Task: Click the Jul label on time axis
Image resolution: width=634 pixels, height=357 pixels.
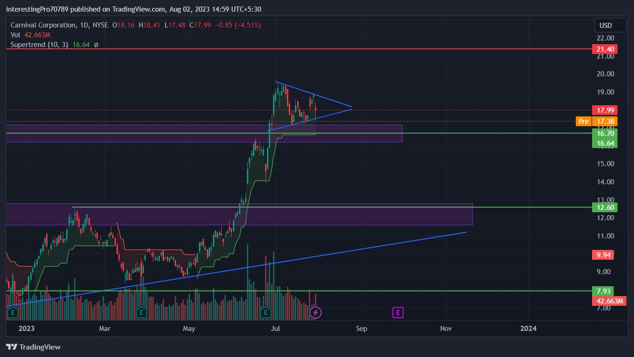Action: pos(275,329)
